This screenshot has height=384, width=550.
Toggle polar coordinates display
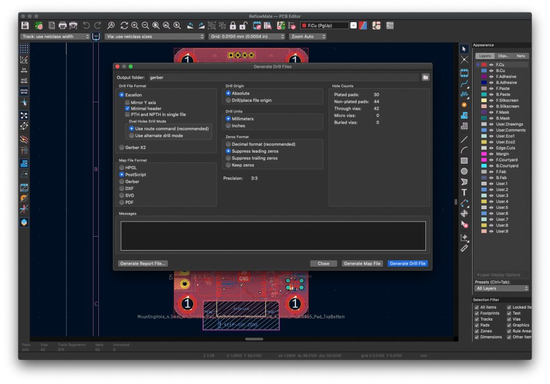point(24,59)
